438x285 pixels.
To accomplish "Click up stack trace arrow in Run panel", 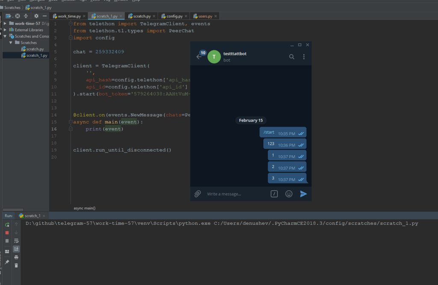I will coord(16,224).
